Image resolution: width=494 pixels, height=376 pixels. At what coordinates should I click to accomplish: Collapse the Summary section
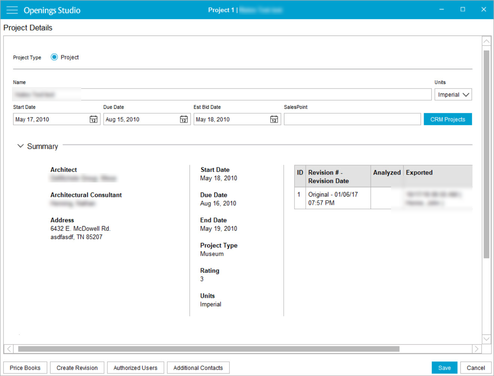tap(20, 146)
